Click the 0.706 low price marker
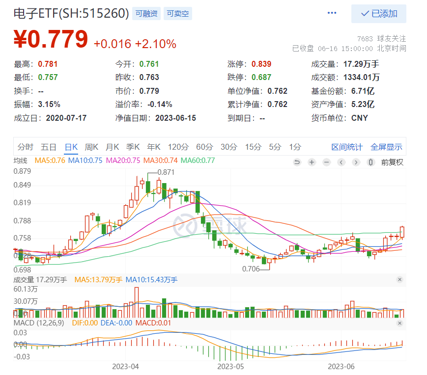Viewport: 427px width, 375px height. 251,269
